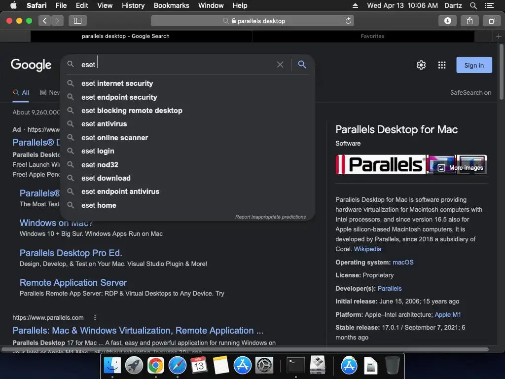Open Spotlight search in menu bar
This screenshot has width=505, height=379.
pos(473,5)
